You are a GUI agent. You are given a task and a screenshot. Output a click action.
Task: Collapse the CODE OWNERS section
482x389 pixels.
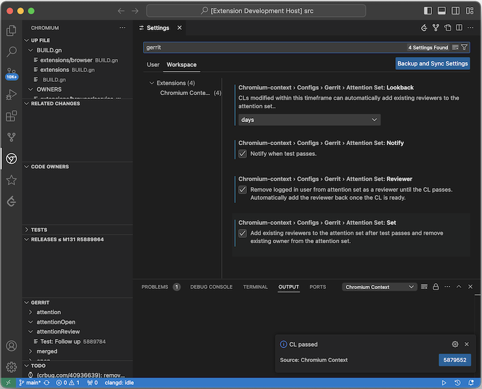point(27,167)
